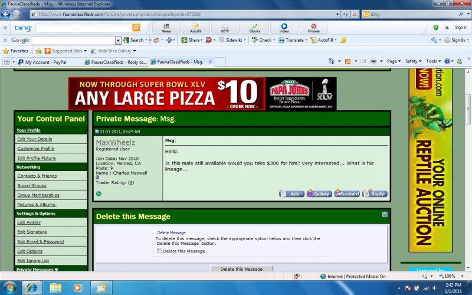This screenshot has height=295, width=472.
Task: Click the Help question mark icon
Action: pyautogui.click(x=447, y=61)
